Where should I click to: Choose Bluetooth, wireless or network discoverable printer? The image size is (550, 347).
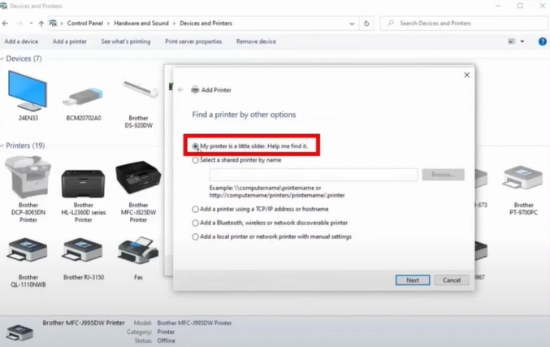tap(196, 223)
